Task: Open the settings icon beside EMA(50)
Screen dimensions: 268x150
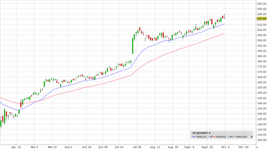Action: 230,137
